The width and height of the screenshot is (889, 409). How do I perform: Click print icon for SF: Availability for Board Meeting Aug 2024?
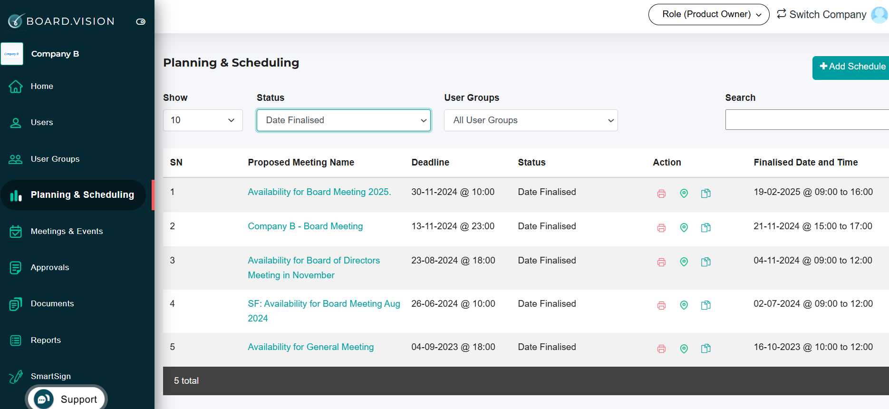(661, 305)
